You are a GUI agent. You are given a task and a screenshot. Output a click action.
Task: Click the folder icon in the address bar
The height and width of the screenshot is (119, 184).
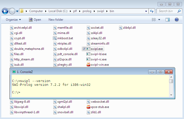coord(22,11)
